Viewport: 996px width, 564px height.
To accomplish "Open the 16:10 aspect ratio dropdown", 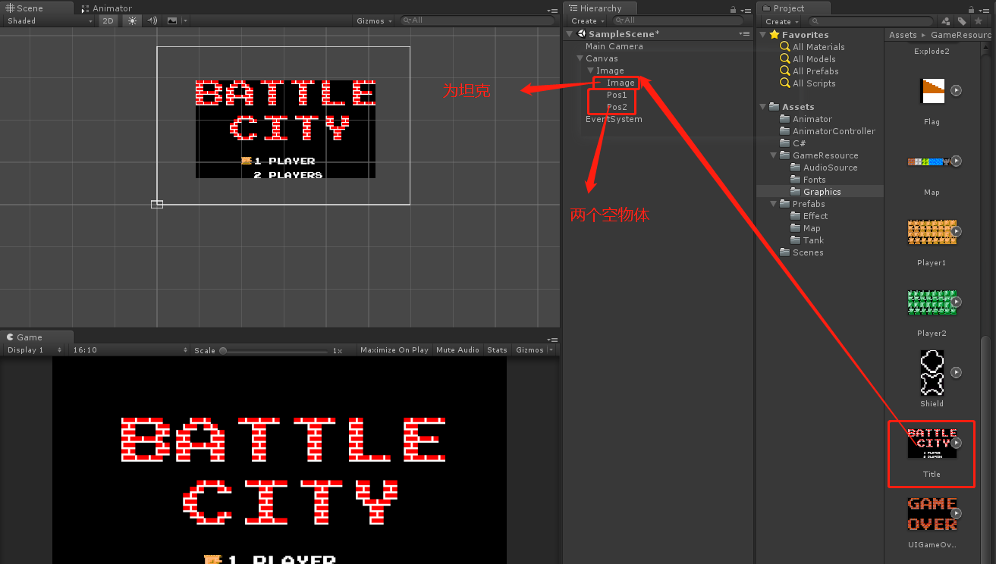I will pos(130,350).
